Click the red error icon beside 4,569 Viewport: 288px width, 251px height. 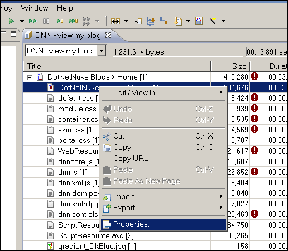pos(255,129)
